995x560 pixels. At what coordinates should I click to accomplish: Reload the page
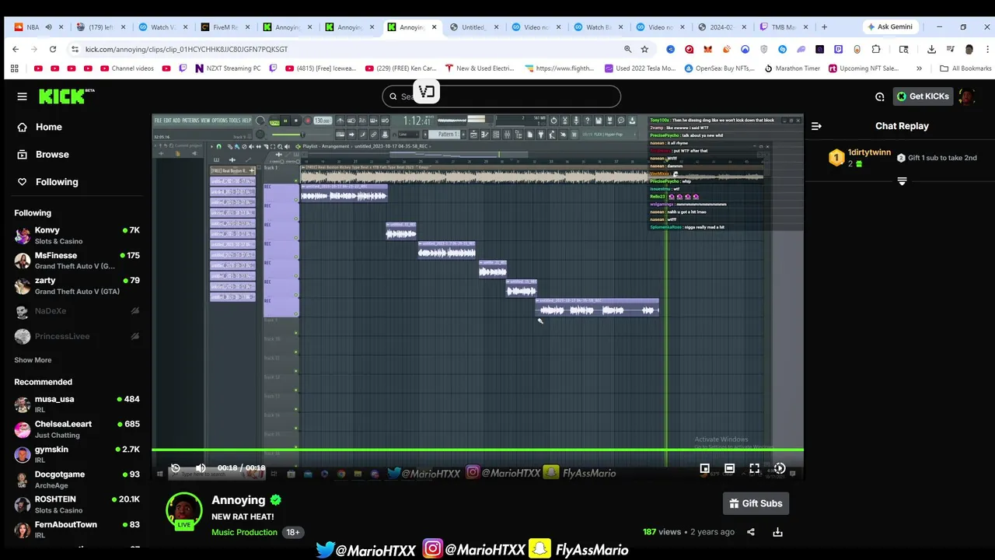(x=53, y=49)
